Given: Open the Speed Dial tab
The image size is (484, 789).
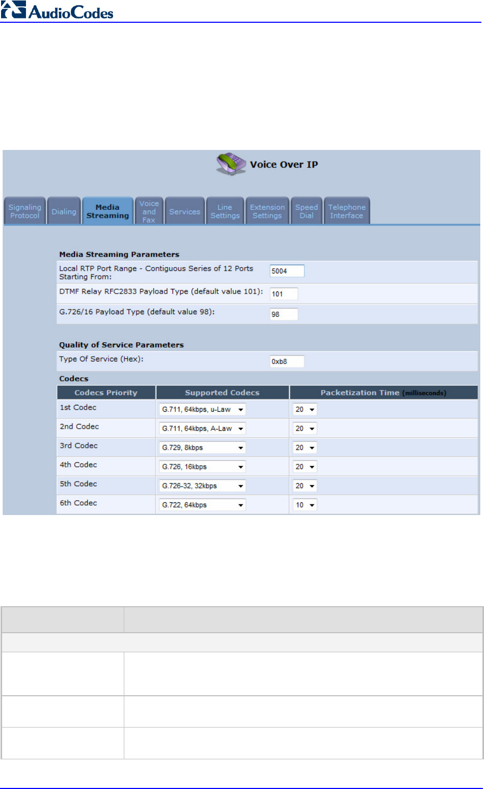Looking at the screenshot, I should point(307,211).
